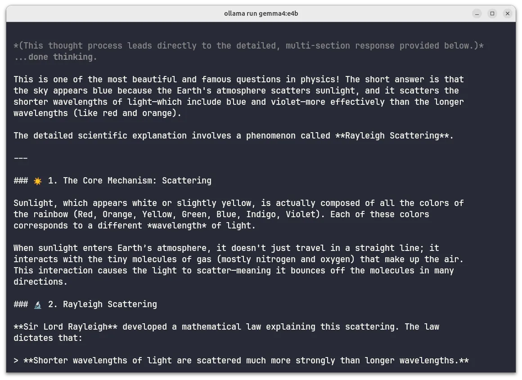Close the ollama terminal window
522x380 pixels.
(508, 13)
